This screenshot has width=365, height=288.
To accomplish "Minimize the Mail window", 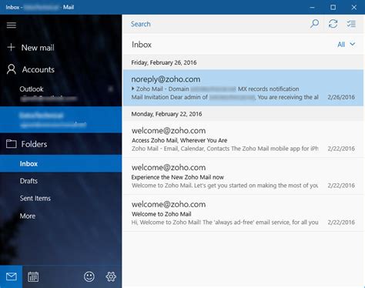I will coord(312,7).
